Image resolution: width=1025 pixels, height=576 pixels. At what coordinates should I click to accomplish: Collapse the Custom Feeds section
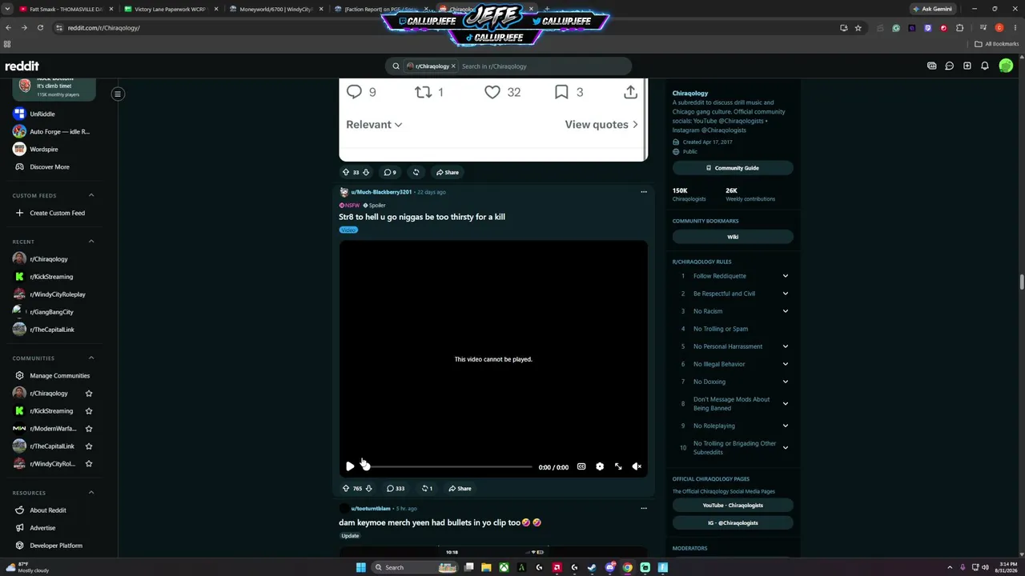coord(91,195)
